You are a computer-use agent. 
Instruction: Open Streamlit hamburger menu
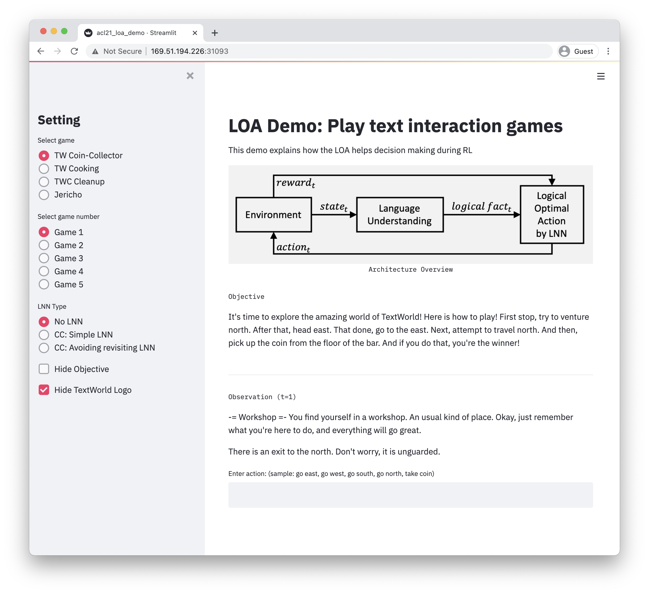click(x=600, y=76)
